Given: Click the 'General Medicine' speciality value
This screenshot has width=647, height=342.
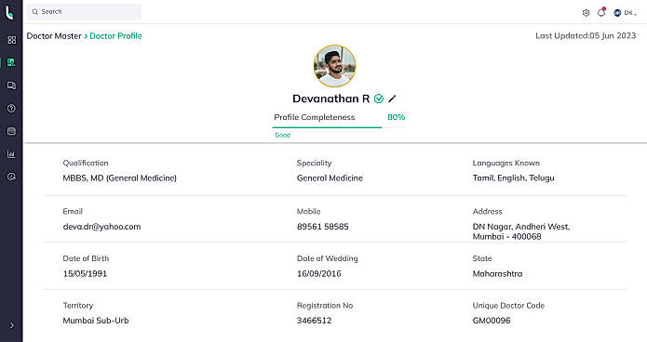Looking at the screenshot, I should [x=330, y=178].
